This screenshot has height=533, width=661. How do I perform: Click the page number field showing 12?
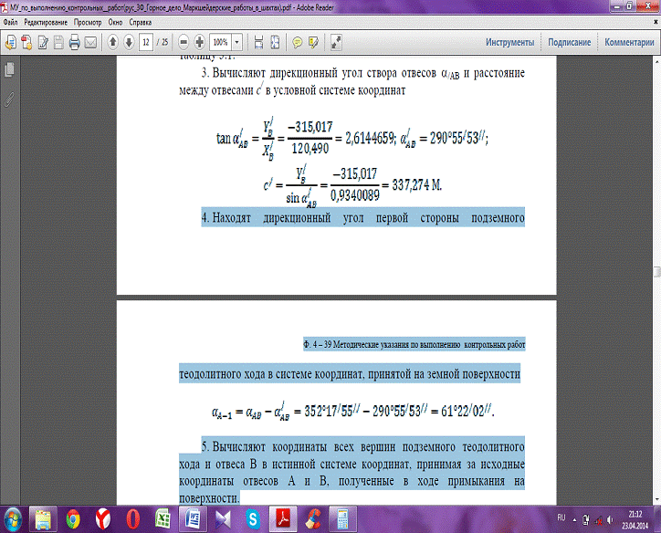146,42
